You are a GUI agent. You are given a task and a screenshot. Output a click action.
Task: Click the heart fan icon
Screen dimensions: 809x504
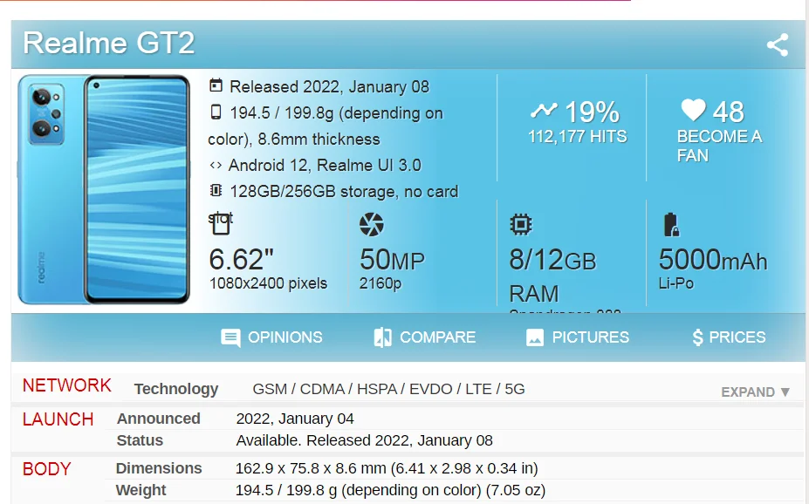pyautogui.click(x=693, y=110)
